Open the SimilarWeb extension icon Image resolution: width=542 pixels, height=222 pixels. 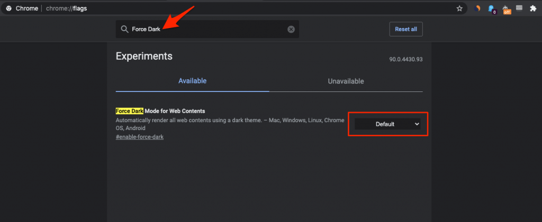477,8
